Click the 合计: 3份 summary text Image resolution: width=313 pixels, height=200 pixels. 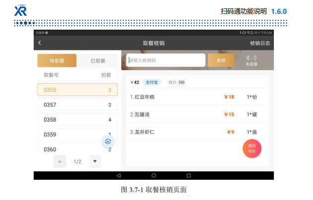[176, 82]
